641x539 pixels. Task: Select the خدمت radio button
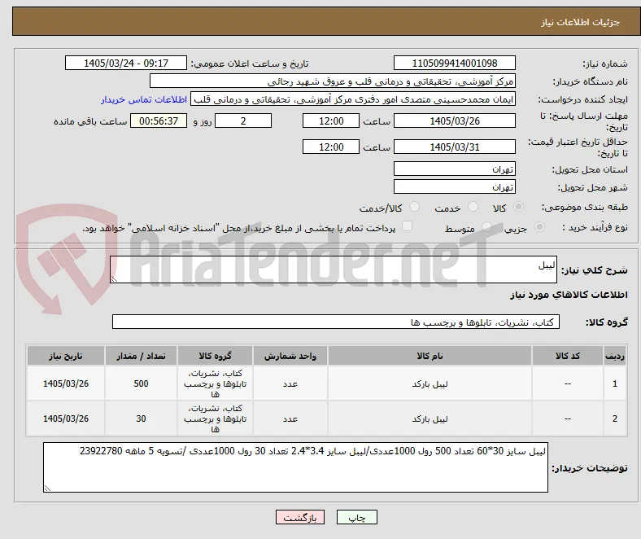click(x=473, y=207)
